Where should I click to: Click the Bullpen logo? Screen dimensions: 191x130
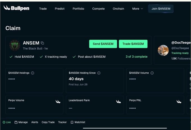point(16,8)
